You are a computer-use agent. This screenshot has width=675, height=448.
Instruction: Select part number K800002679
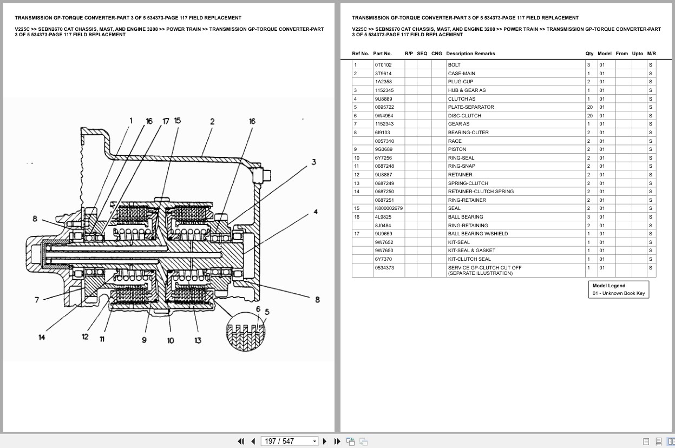coord(389,208)
